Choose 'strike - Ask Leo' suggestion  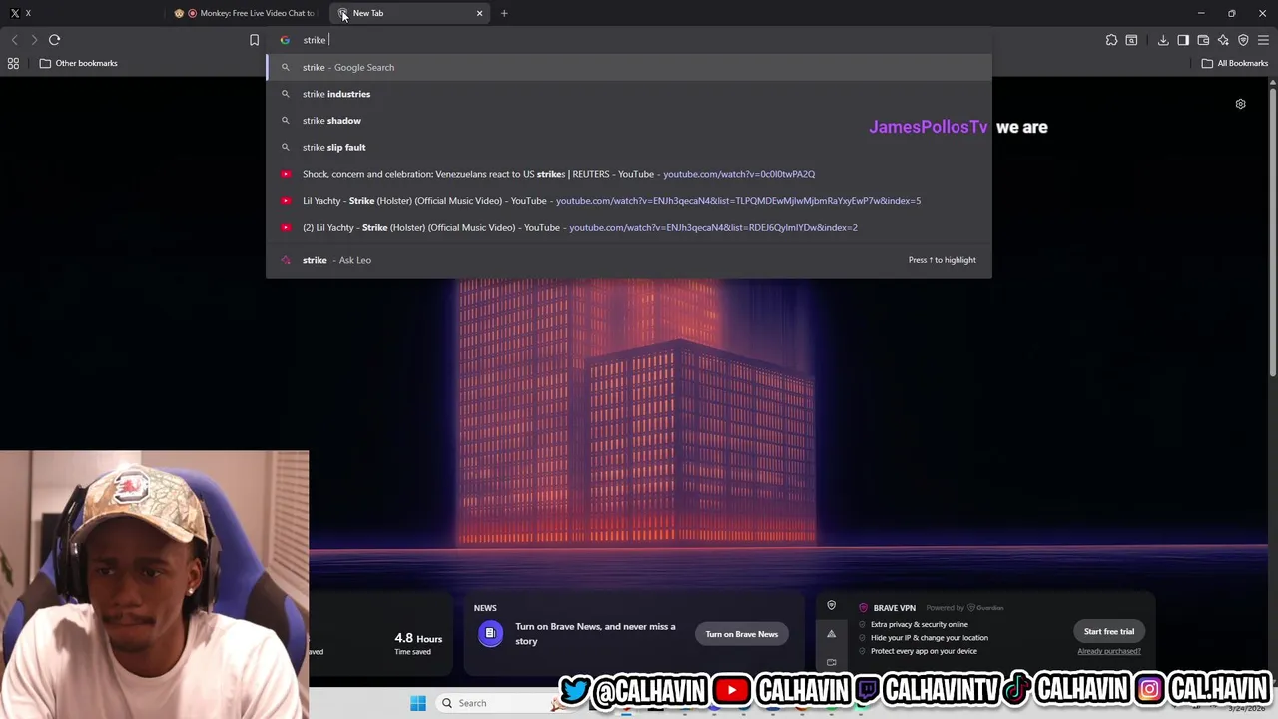tap(629, 260)
